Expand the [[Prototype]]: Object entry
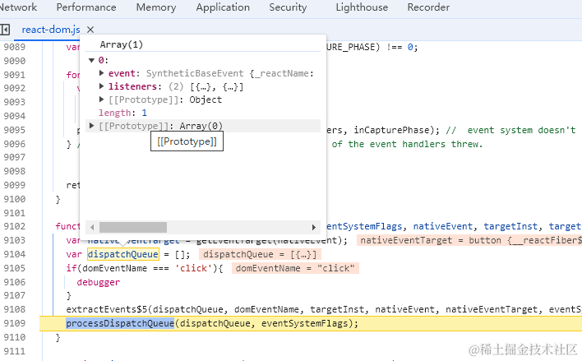Image resolution: width=582 pixels, height=361 pixels. click(102, 100)
